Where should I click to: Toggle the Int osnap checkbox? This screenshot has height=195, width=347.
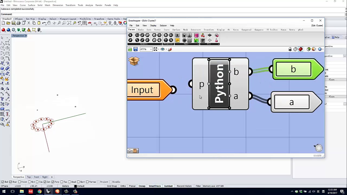point(45,182)
